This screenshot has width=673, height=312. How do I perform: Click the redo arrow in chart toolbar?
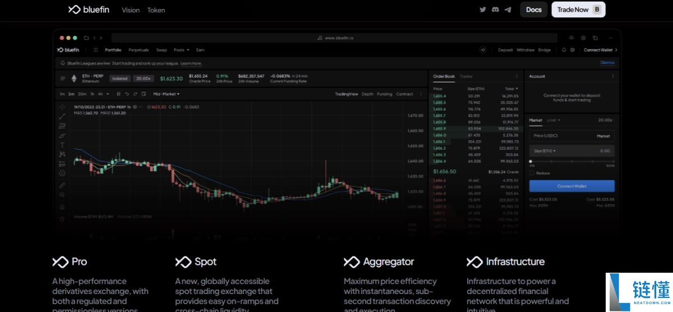click(135, 94)
